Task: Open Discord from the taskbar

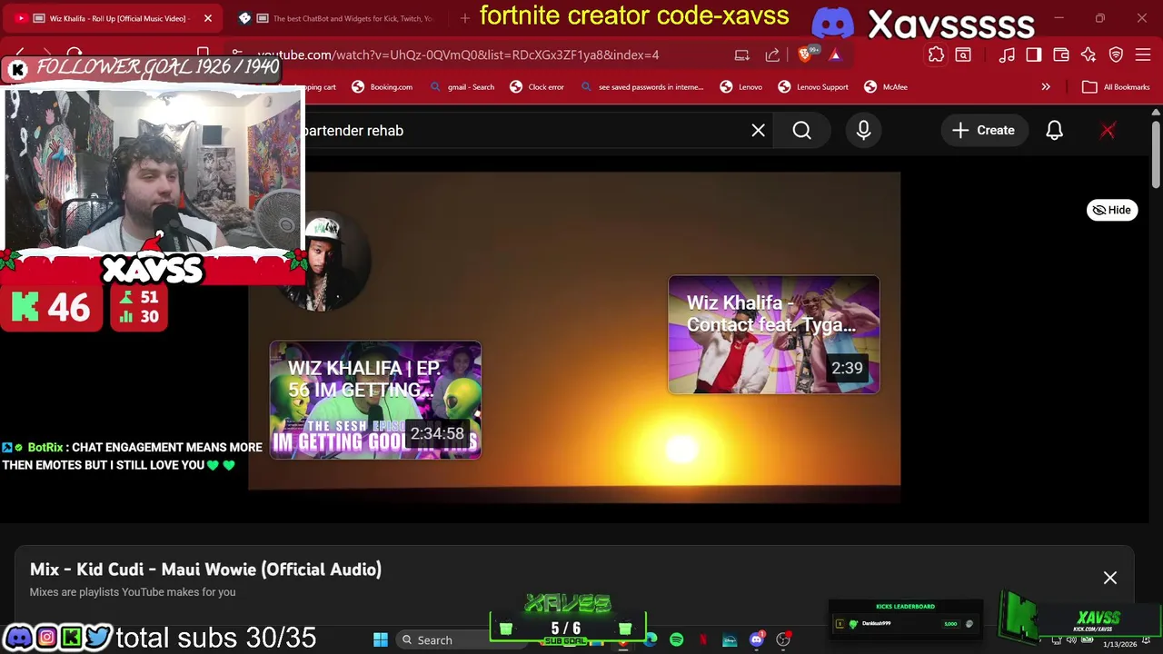Action: (756, 639)
